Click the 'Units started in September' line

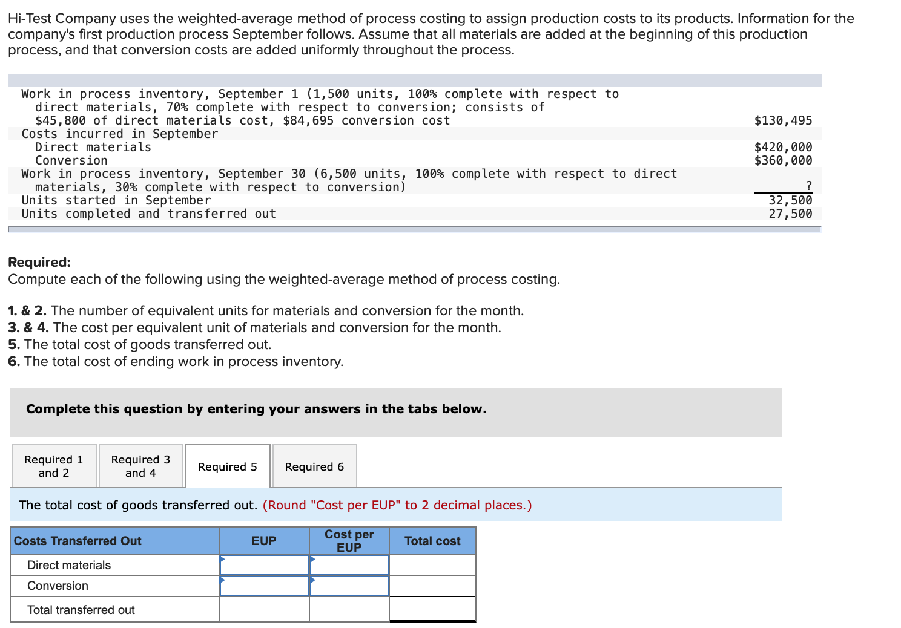coord(116,200)
